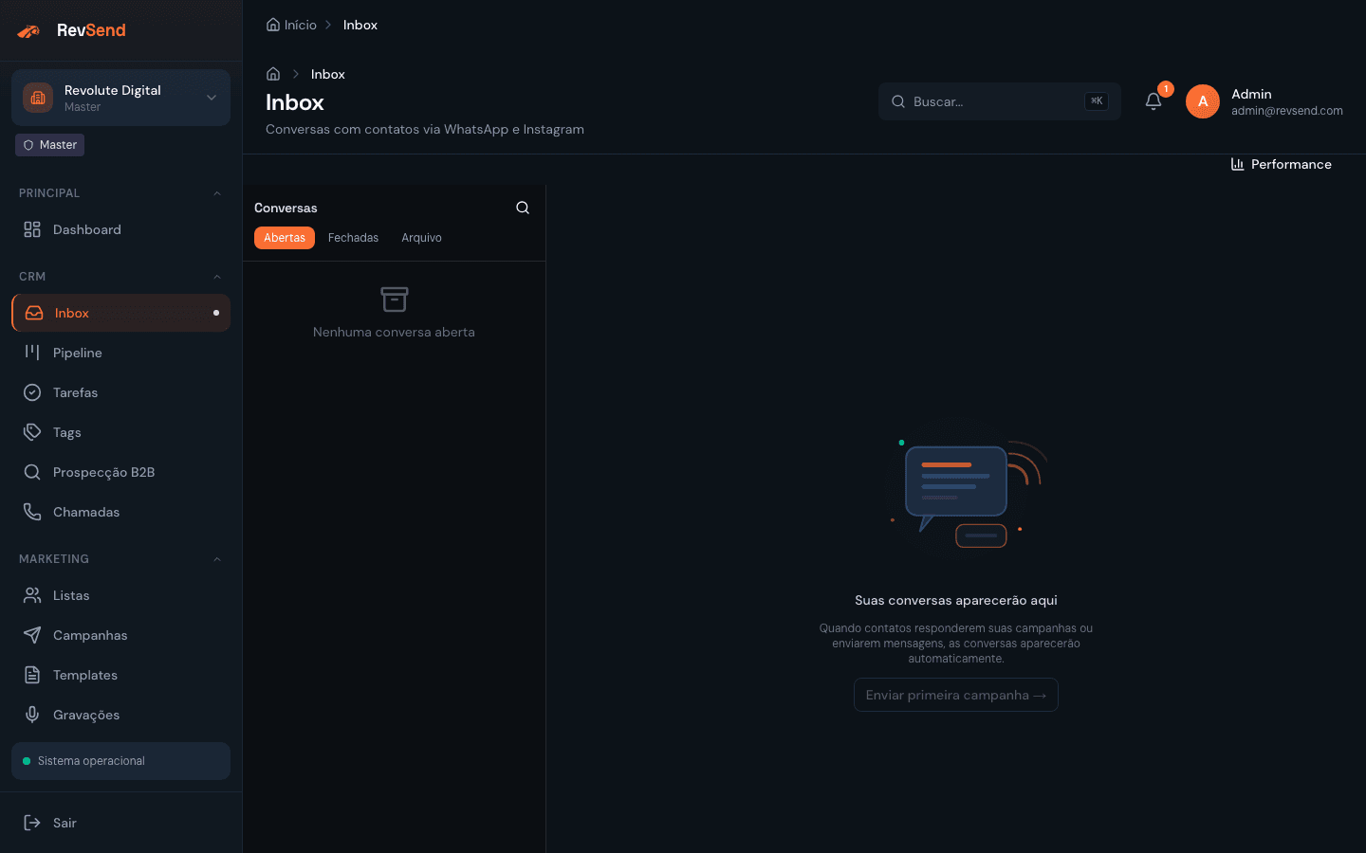
Task: Collapse the CRM sidebar section
Action: tap(217, 277)
